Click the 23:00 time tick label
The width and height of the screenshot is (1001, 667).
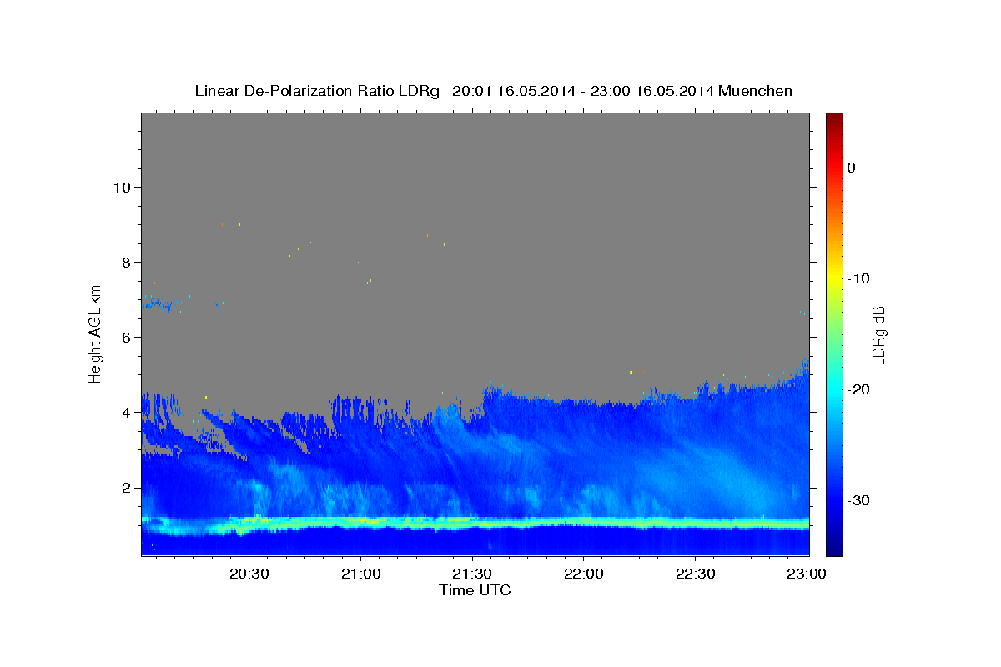tap(807, 574)
